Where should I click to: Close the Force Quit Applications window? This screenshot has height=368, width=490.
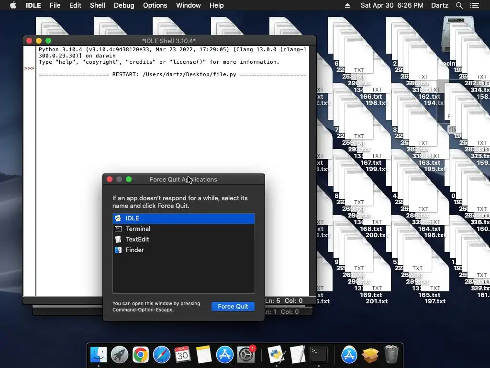click(x=110, y=179)
